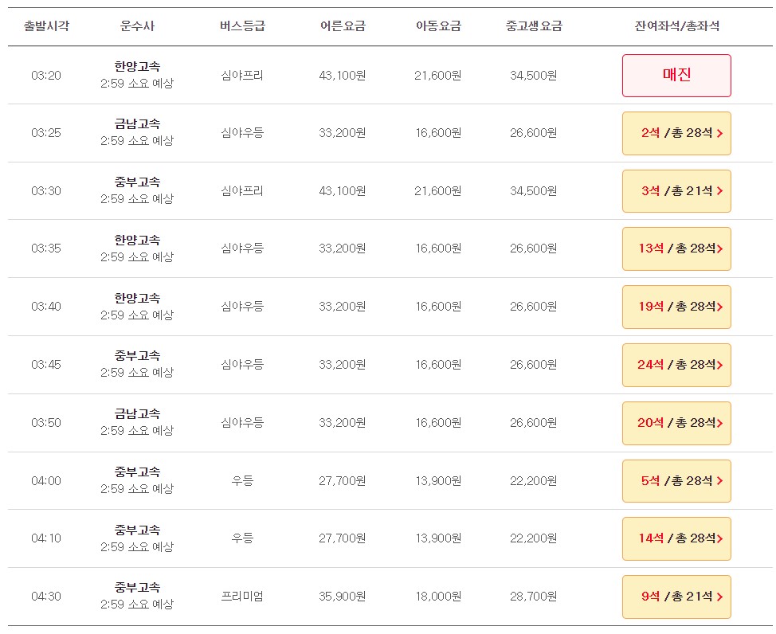Click the 출발시각 column header
Image resolution: width=776 pixels, height=634 pixels.
44,26
